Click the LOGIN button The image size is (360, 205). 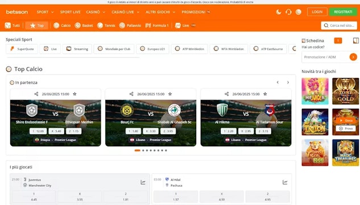(317, 12)
